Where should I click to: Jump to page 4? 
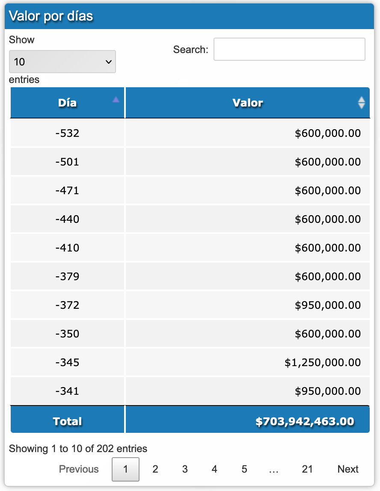coord(214,469)
